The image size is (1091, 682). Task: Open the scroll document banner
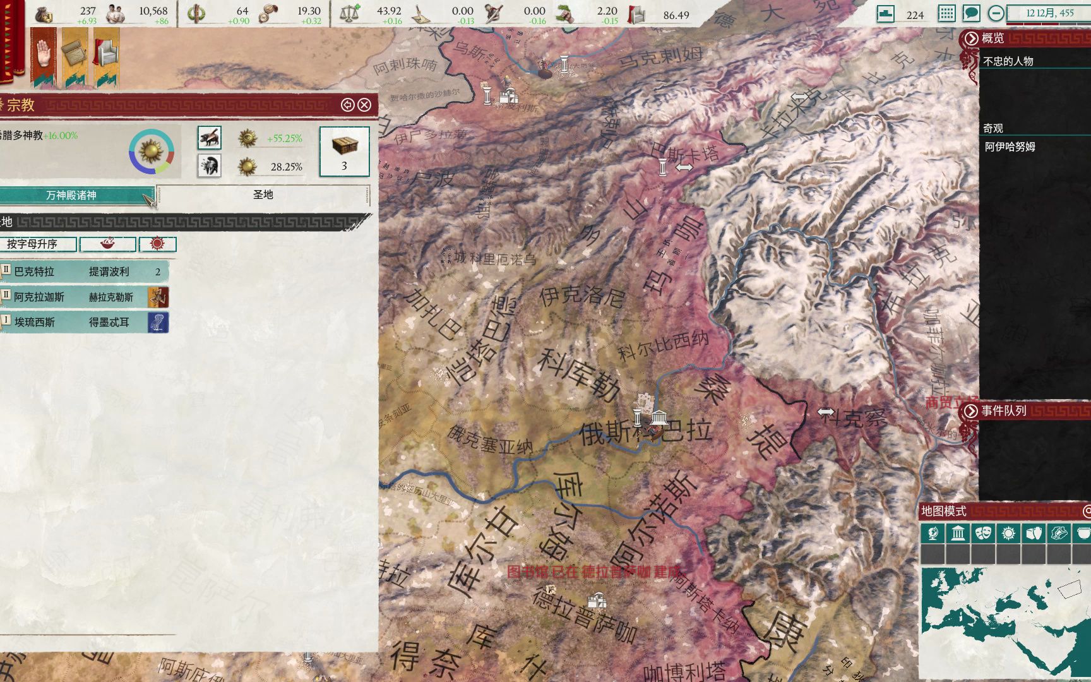[74, 57]
